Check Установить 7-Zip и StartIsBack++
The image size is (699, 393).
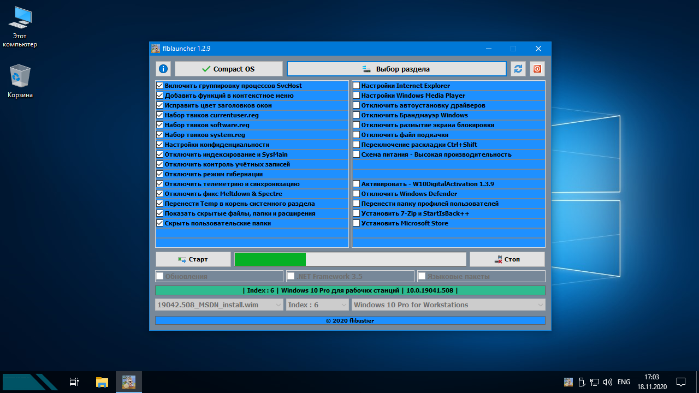tap(357, 213)
